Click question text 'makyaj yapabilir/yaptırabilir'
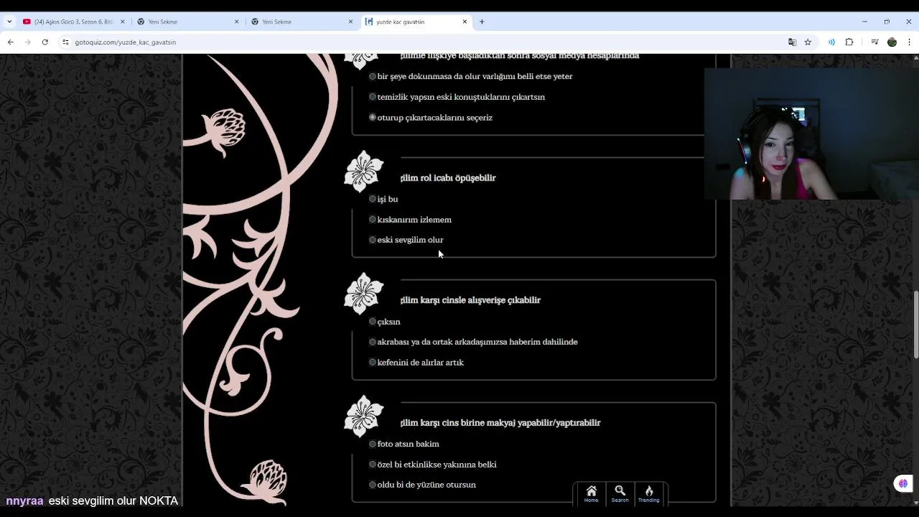 (544, 423)
